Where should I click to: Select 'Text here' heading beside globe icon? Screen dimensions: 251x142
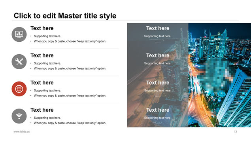42,83
